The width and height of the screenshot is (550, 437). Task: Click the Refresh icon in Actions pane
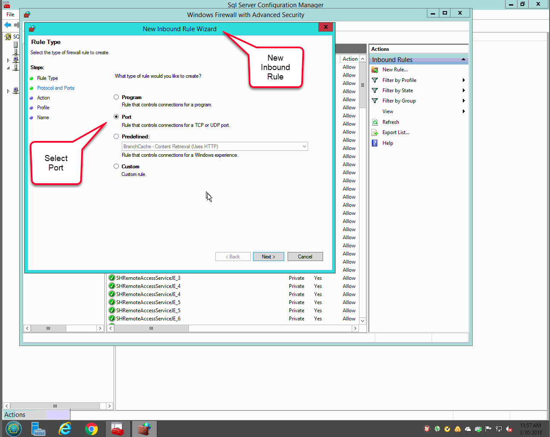tap(375, 122)
